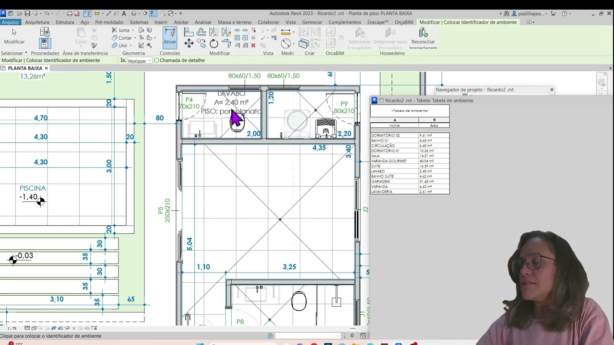This screenshot has width=614, height=345.
Task: Open the Cortar dropdown arrow
Action: [135, 38]
